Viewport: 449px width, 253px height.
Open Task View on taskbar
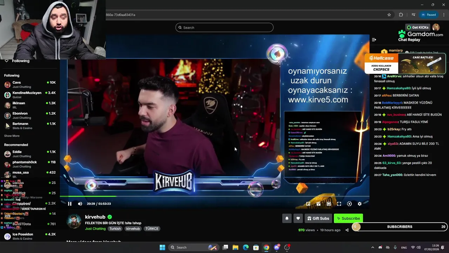(226, 247)
